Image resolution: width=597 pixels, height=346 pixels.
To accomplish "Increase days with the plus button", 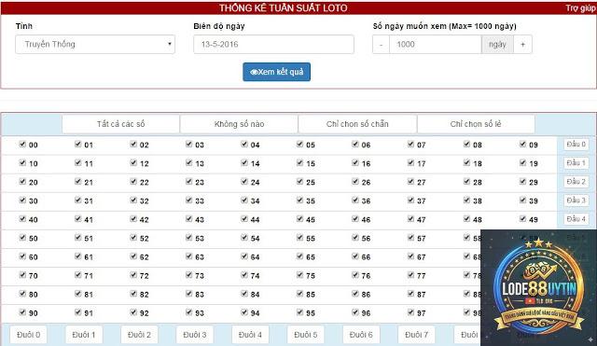I will coord(522,44).
